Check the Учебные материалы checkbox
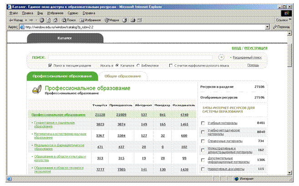The image size is (299, 186). (x=203, y=123)
